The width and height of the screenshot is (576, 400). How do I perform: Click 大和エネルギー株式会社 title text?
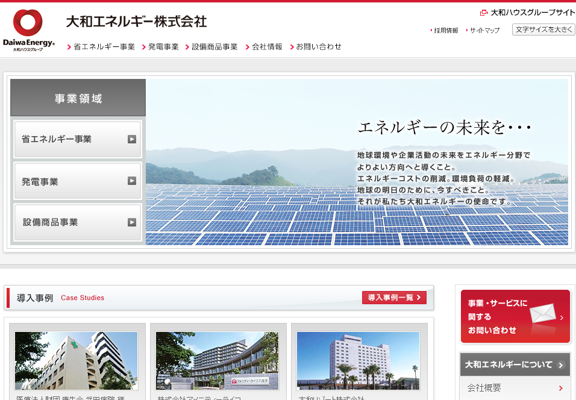(136, 22)
